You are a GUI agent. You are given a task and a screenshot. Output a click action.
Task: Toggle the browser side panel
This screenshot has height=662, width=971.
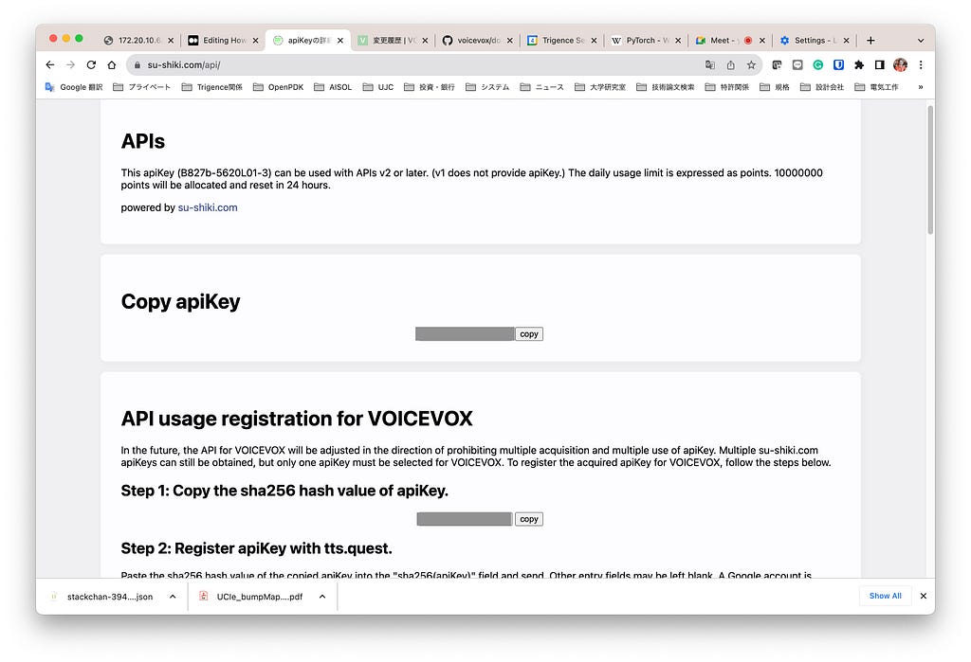(x=879, y=65)
